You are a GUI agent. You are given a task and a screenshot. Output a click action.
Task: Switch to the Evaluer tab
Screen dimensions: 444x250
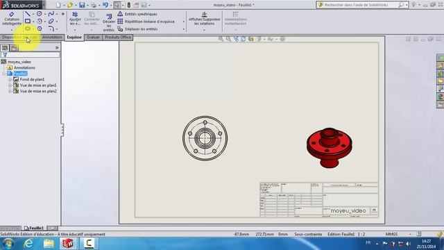point(93,37)
